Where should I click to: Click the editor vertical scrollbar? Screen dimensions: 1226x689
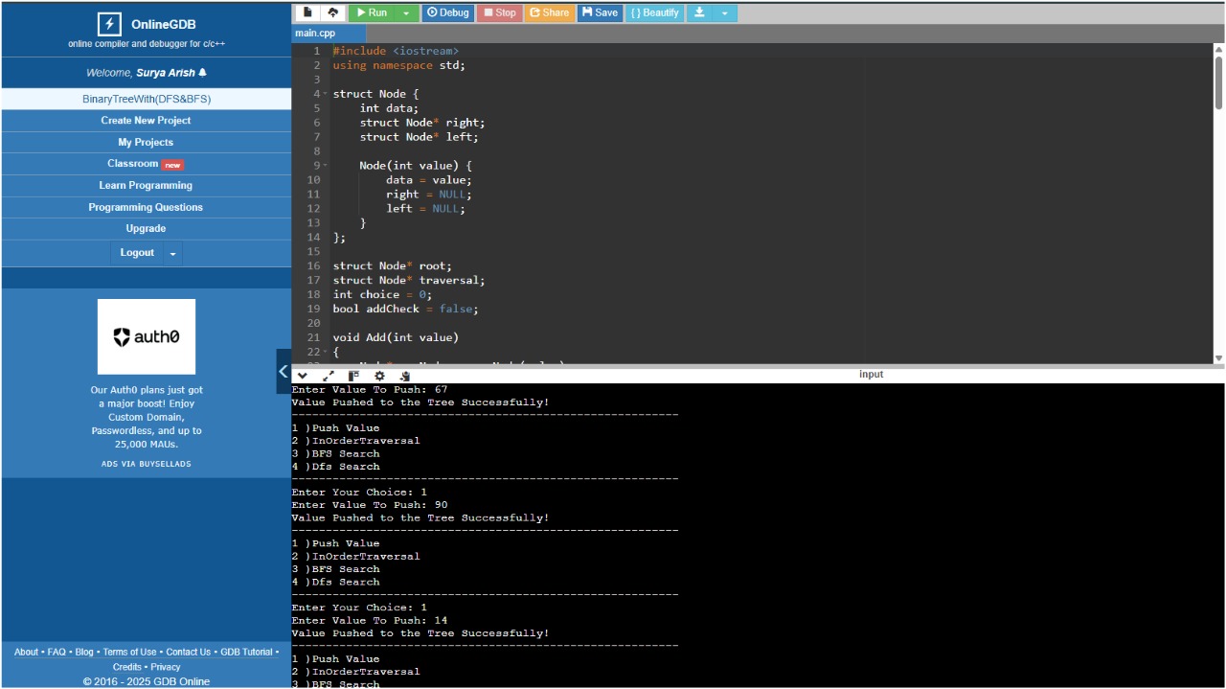pos(1218,81)
